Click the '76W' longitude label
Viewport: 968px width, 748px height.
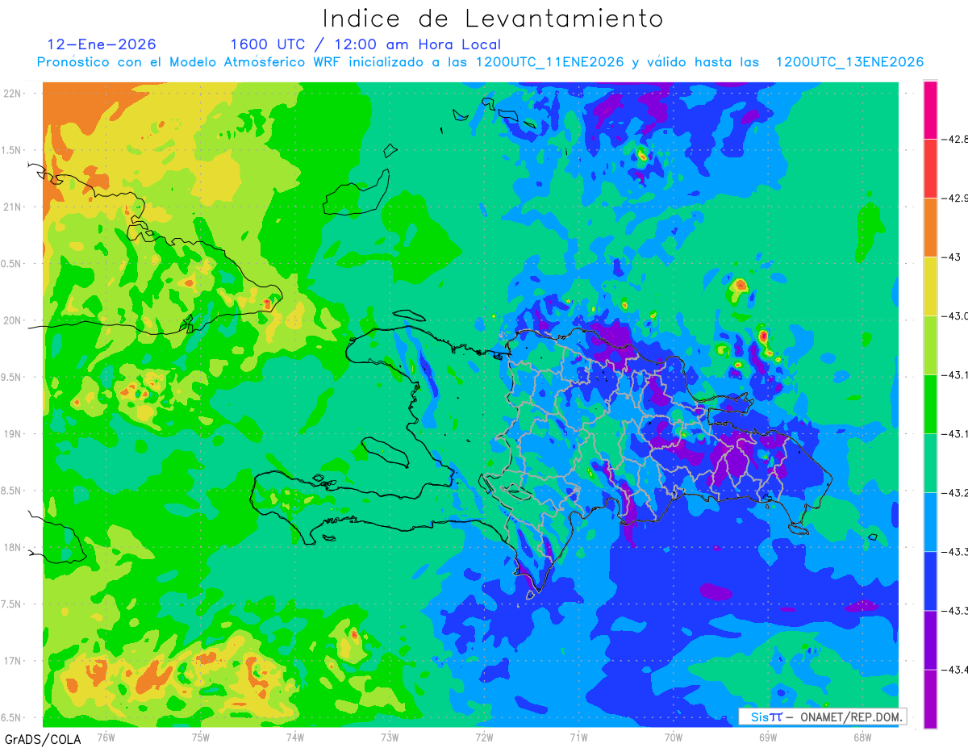pos(106,737)
